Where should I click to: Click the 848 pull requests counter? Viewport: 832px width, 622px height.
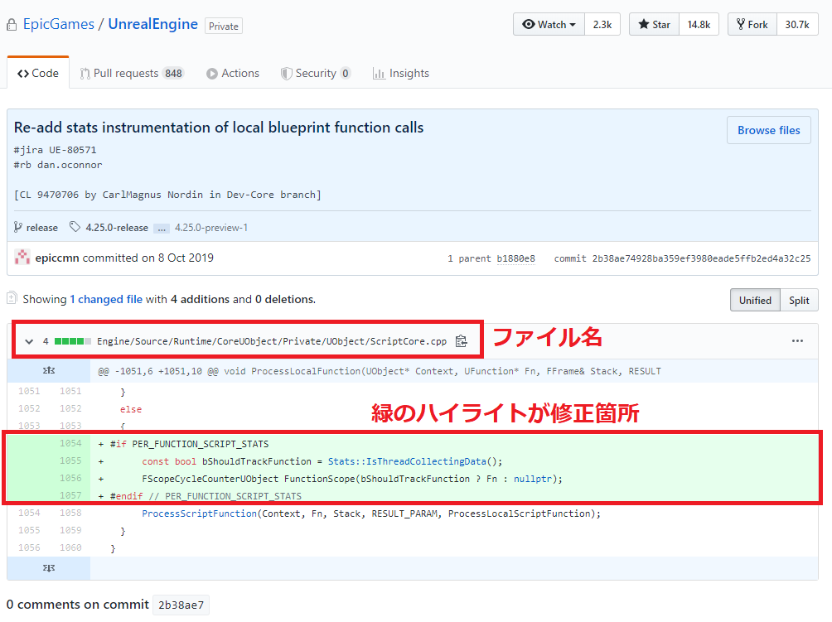[173, 73]
